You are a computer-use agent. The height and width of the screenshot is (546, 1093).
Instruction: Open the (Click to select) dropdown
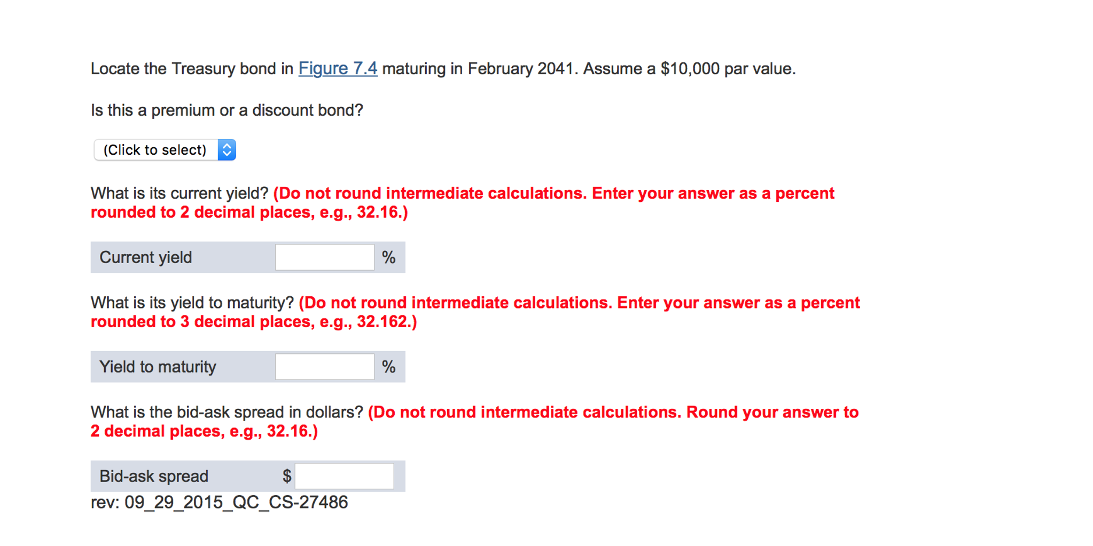155,150
